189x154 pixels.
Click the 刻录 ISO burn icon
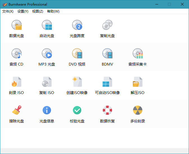point(17,82)
